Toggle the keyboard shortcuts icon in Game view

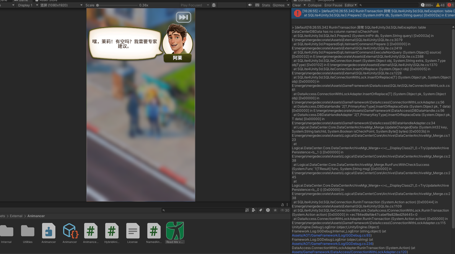tap(257, 5)
